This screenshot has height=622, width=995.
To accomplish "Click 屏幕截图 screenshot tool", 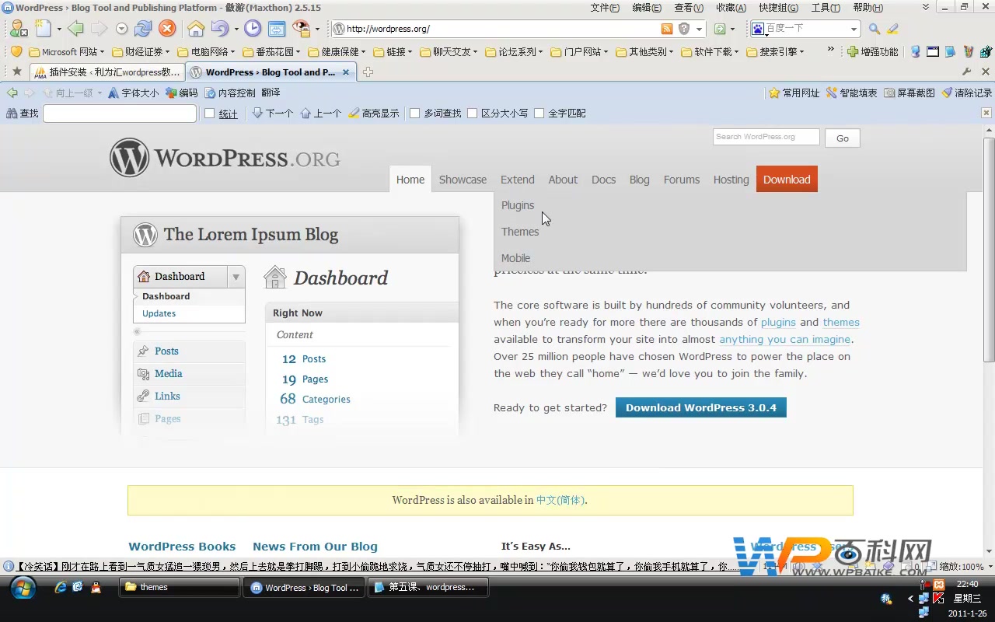I will tap(909, 93).
